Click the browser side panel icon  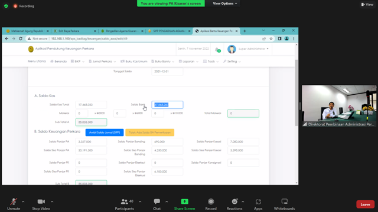pyautogui.click(x=279, y=39)
